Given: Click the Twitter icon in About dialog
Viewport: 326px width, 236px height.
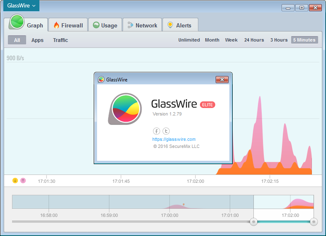Looking at the screenshot, I should point(166,131).
